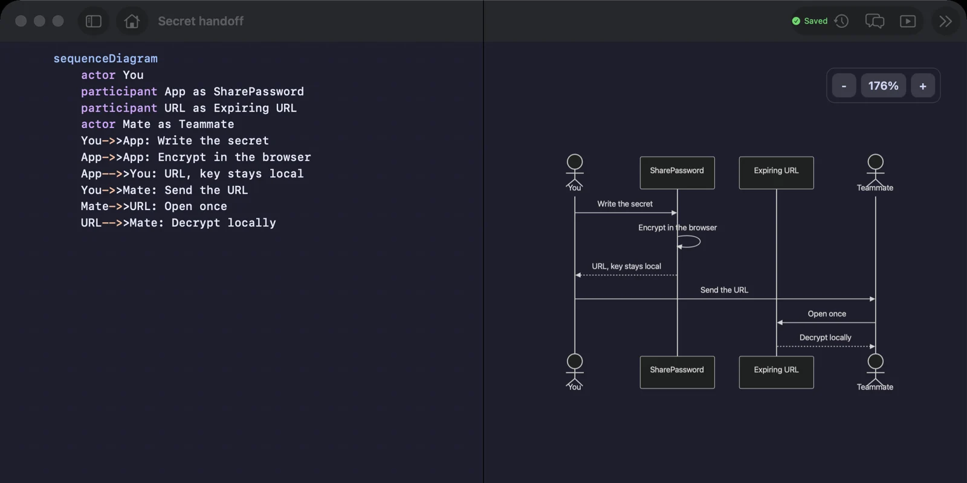The height and width of the screenshot is (483, 967).
Task: Click the "Write the secret" diagram message label
Action: click(x=625, y=204)
